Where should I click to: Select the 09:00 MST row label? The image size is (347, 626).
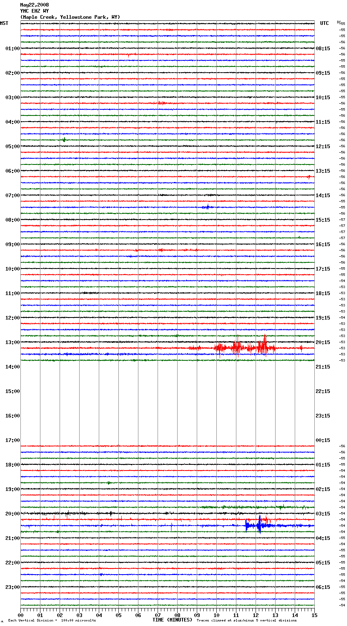click(13, 244)
